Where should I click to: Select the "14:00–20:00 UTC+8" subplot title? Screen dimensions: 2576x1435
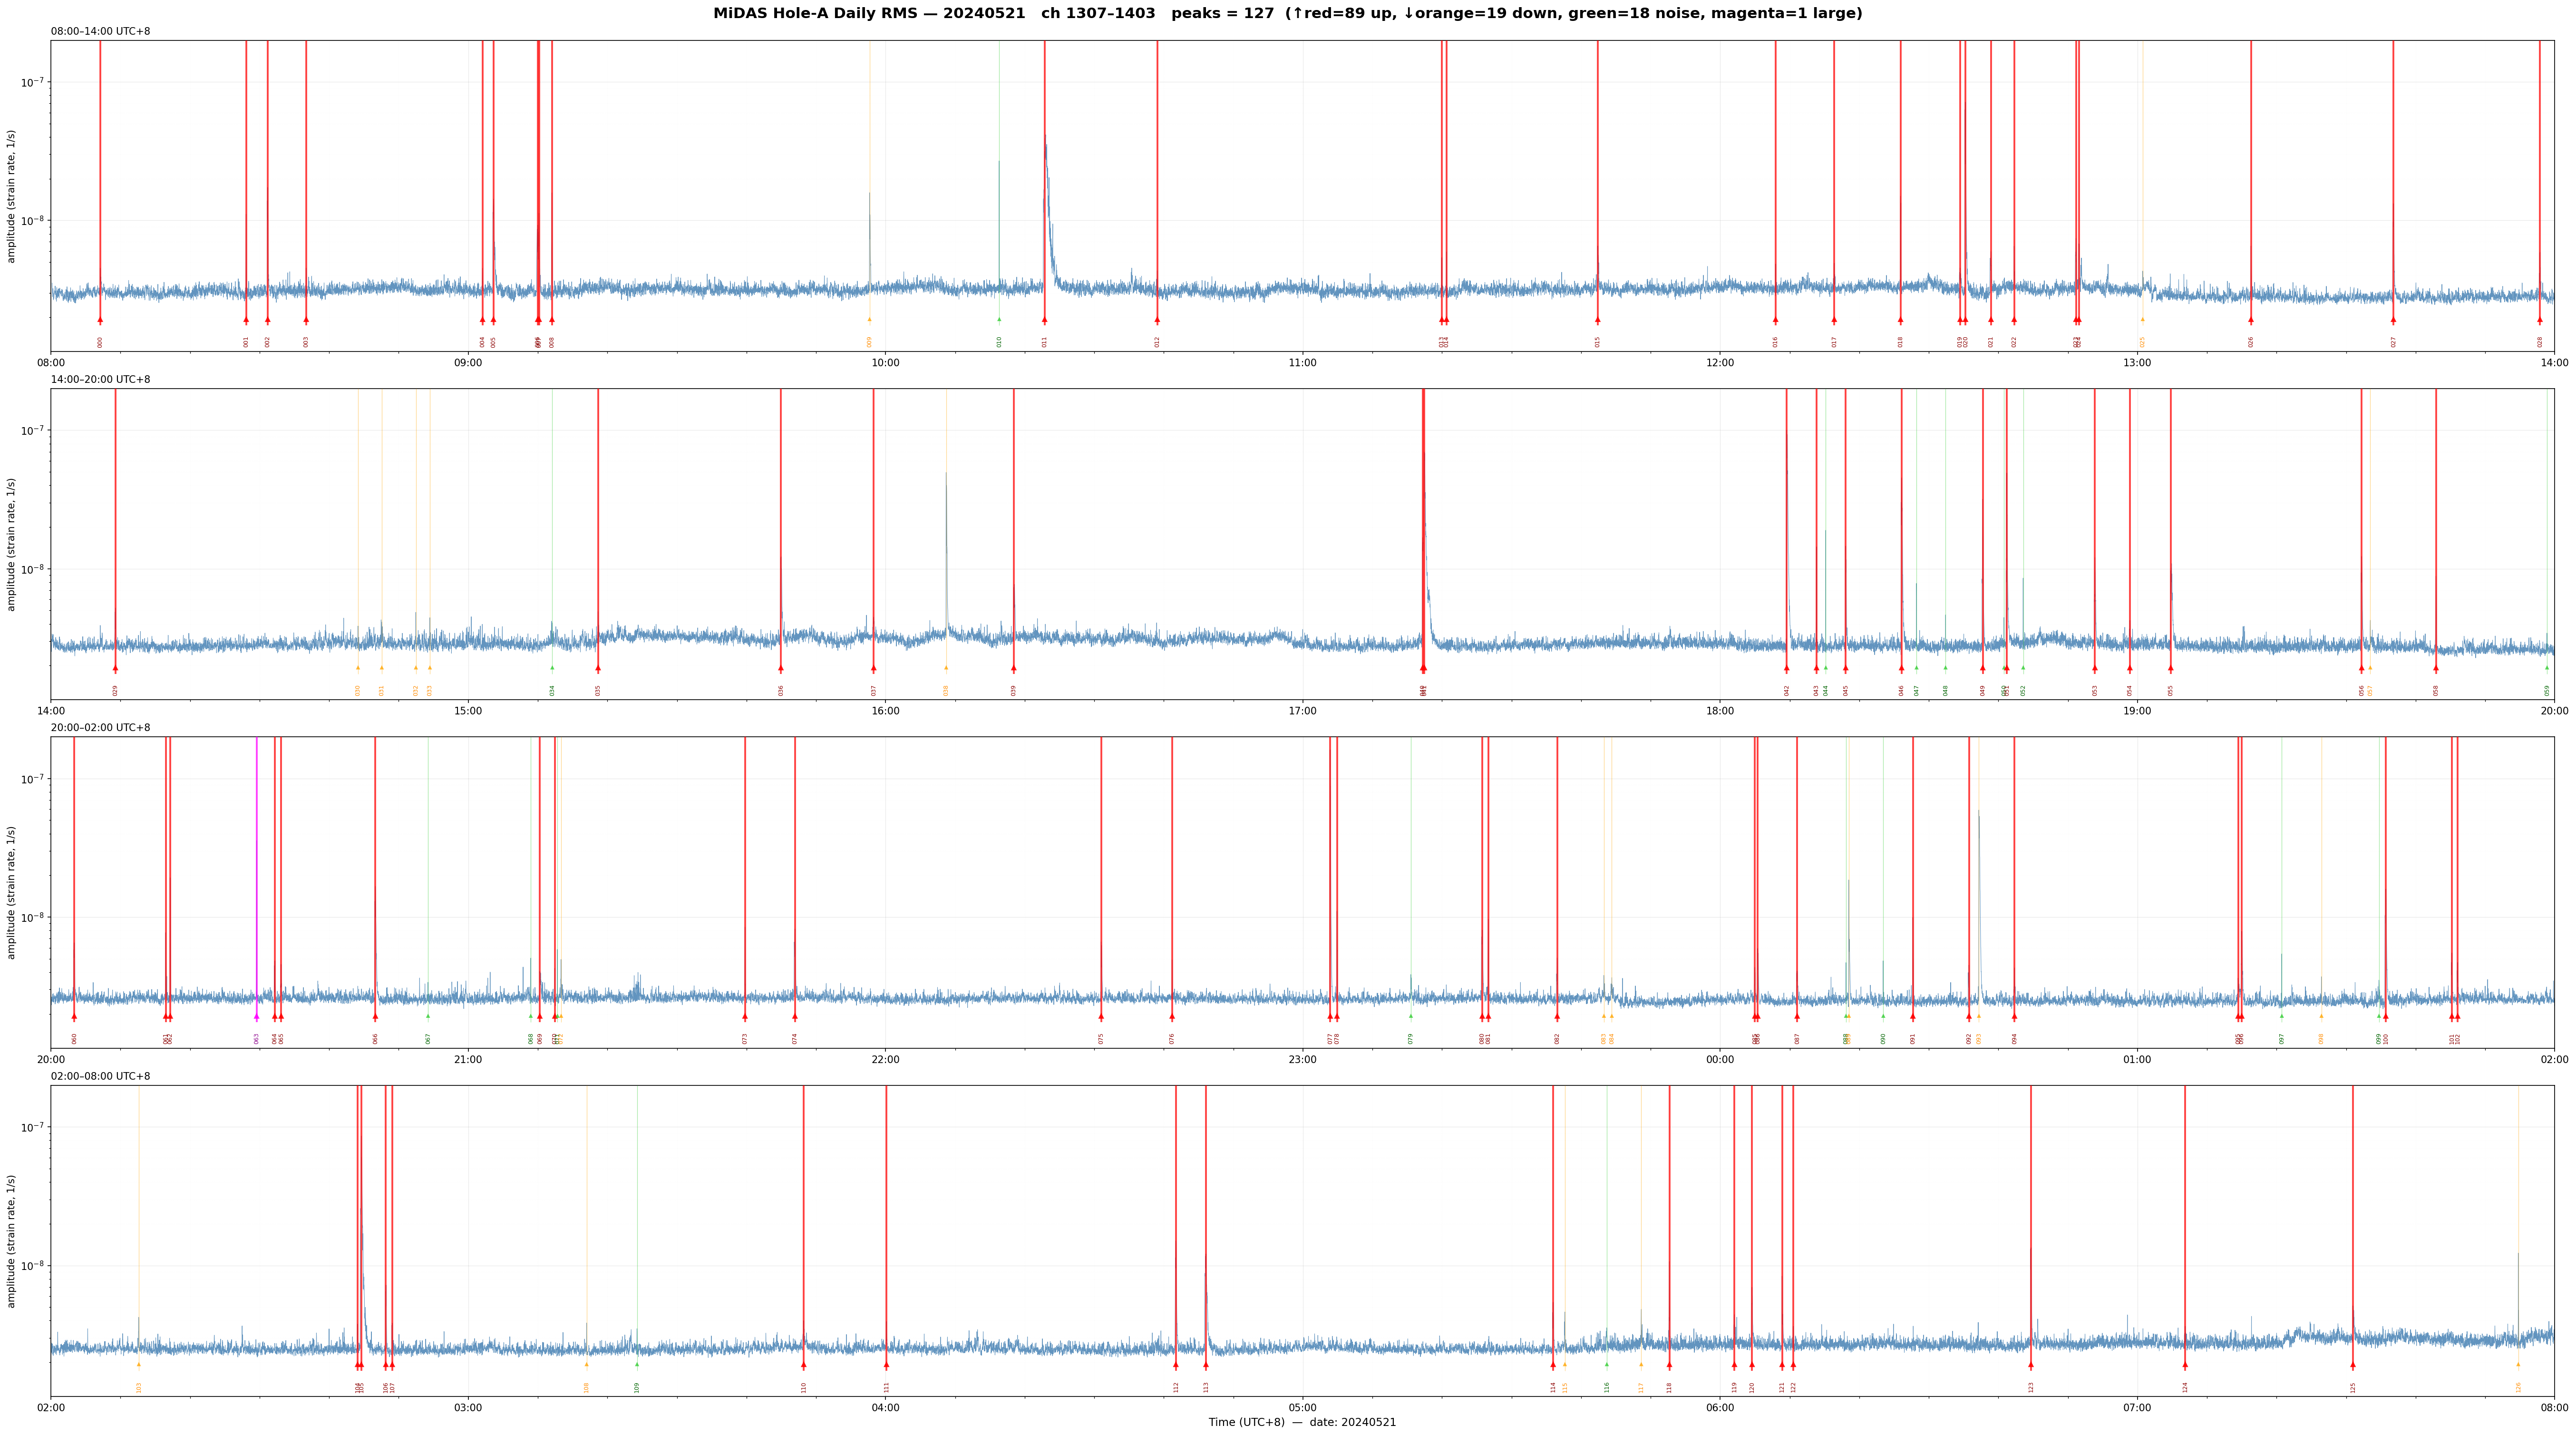[101, 380]
